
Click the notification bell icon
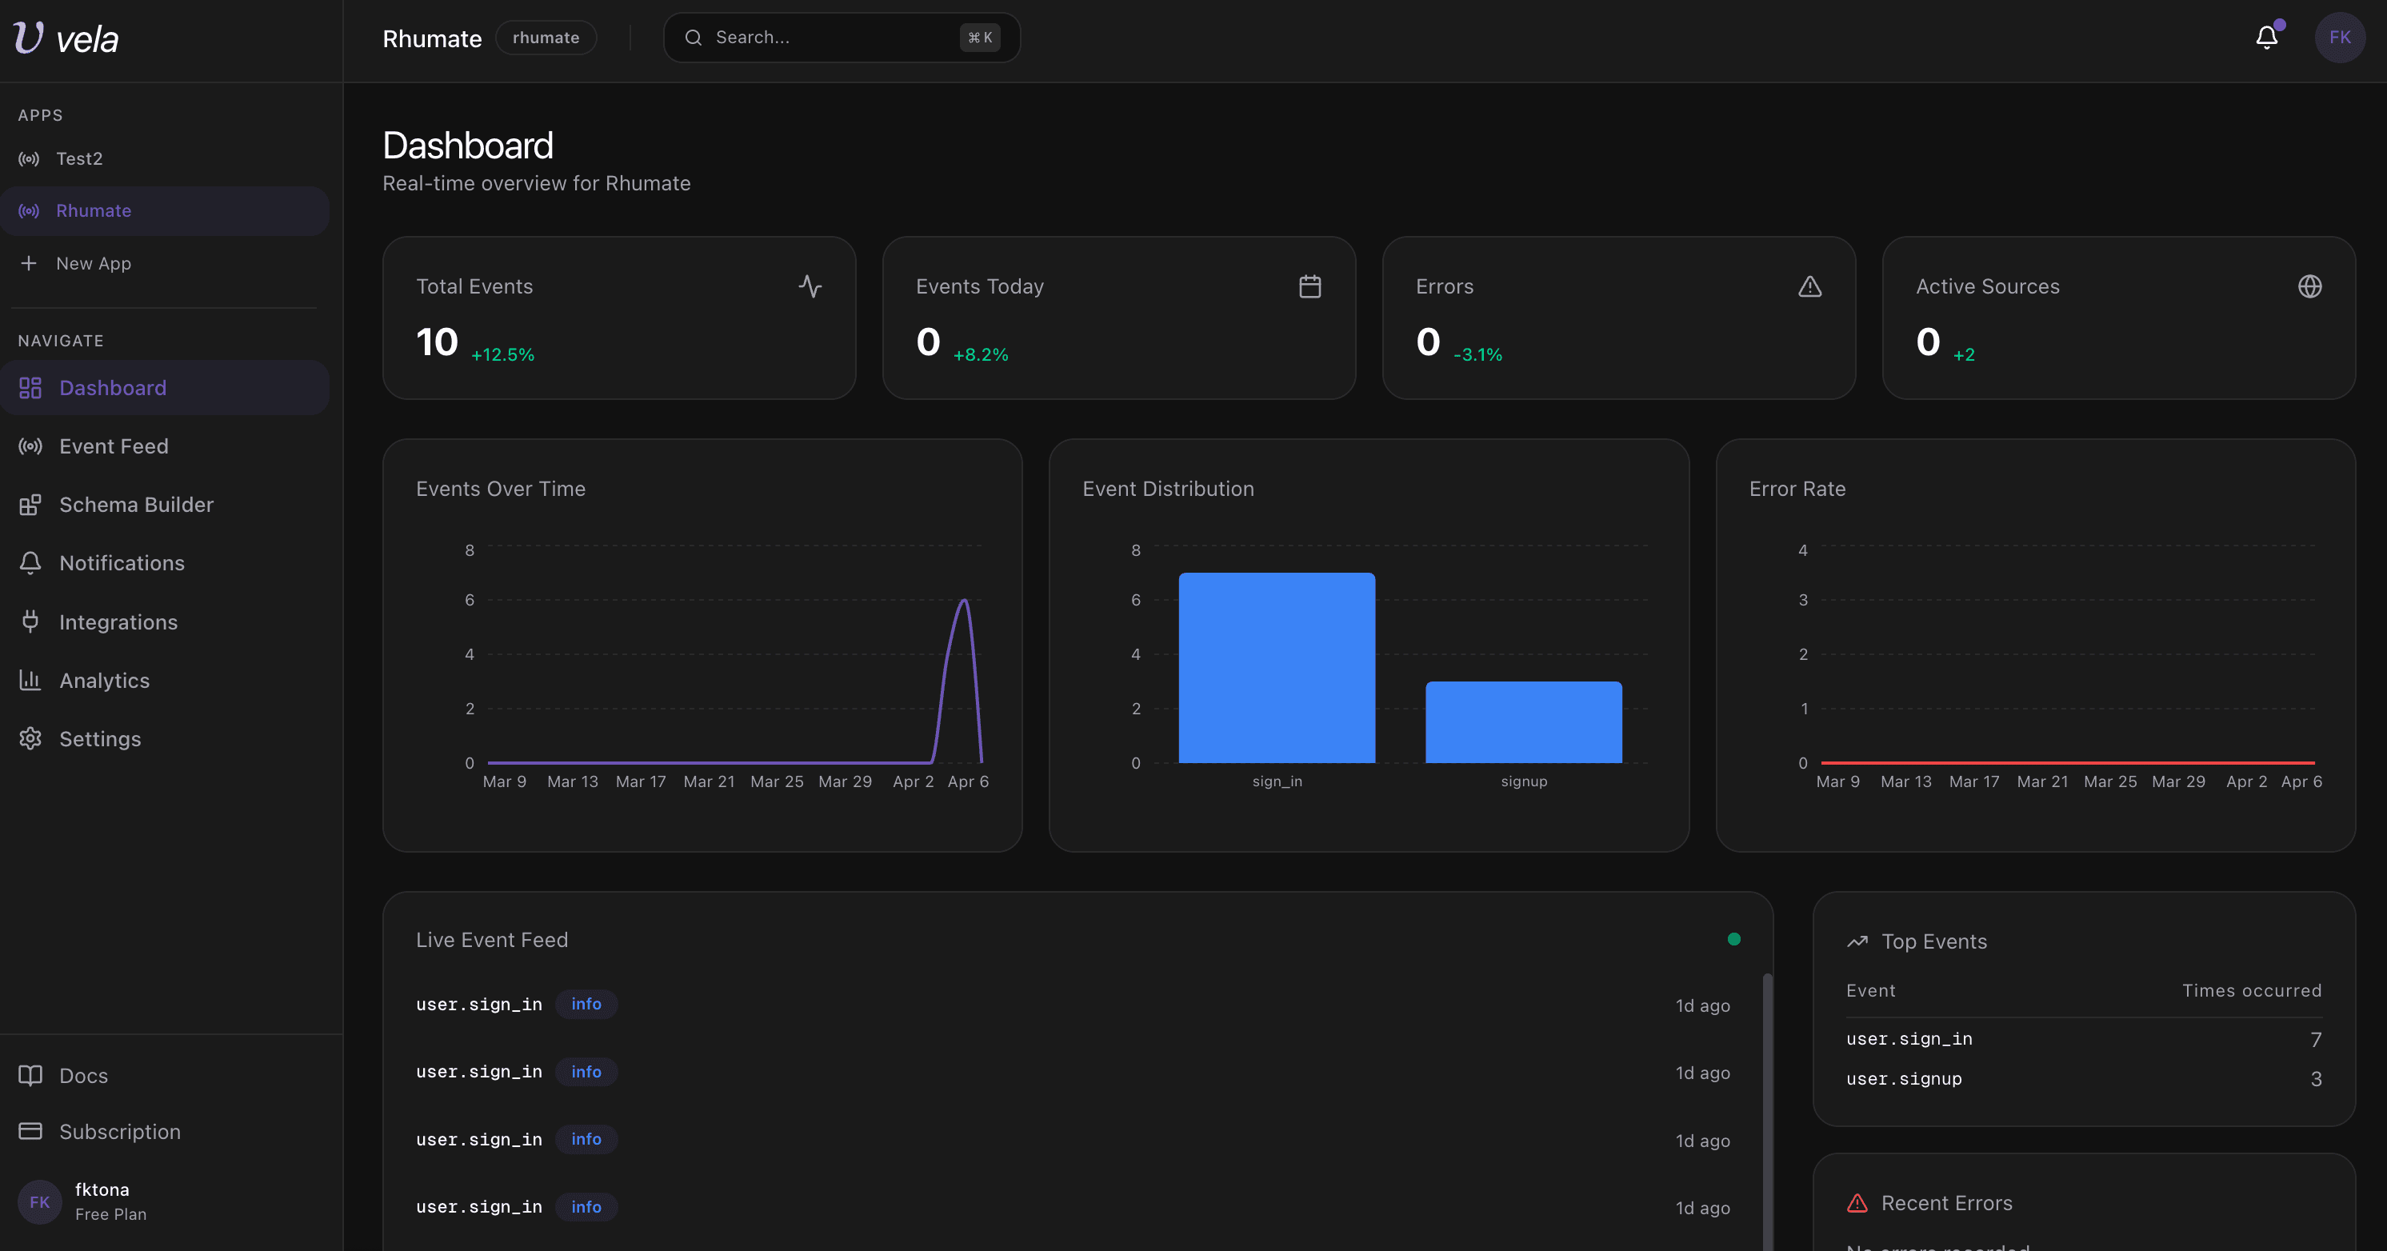(x=2266, y=37)
